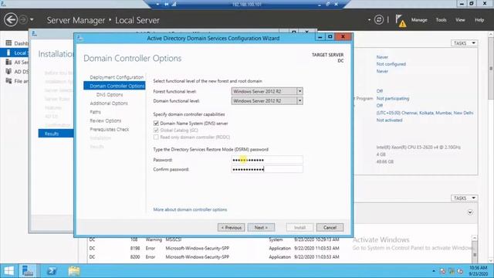Toggle Read only domain controller (RODC) checkbox

coord(156,137)
